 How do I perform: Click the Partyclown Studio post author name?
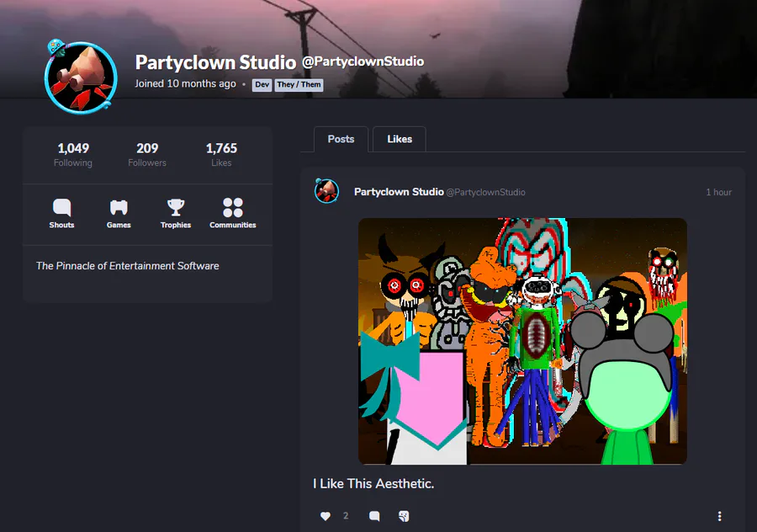[x=399, y=192]
